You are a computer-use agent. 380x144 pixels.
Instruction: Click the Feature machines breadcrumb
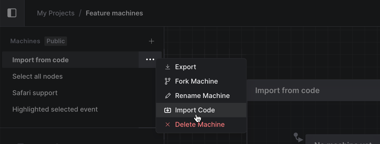114,13
